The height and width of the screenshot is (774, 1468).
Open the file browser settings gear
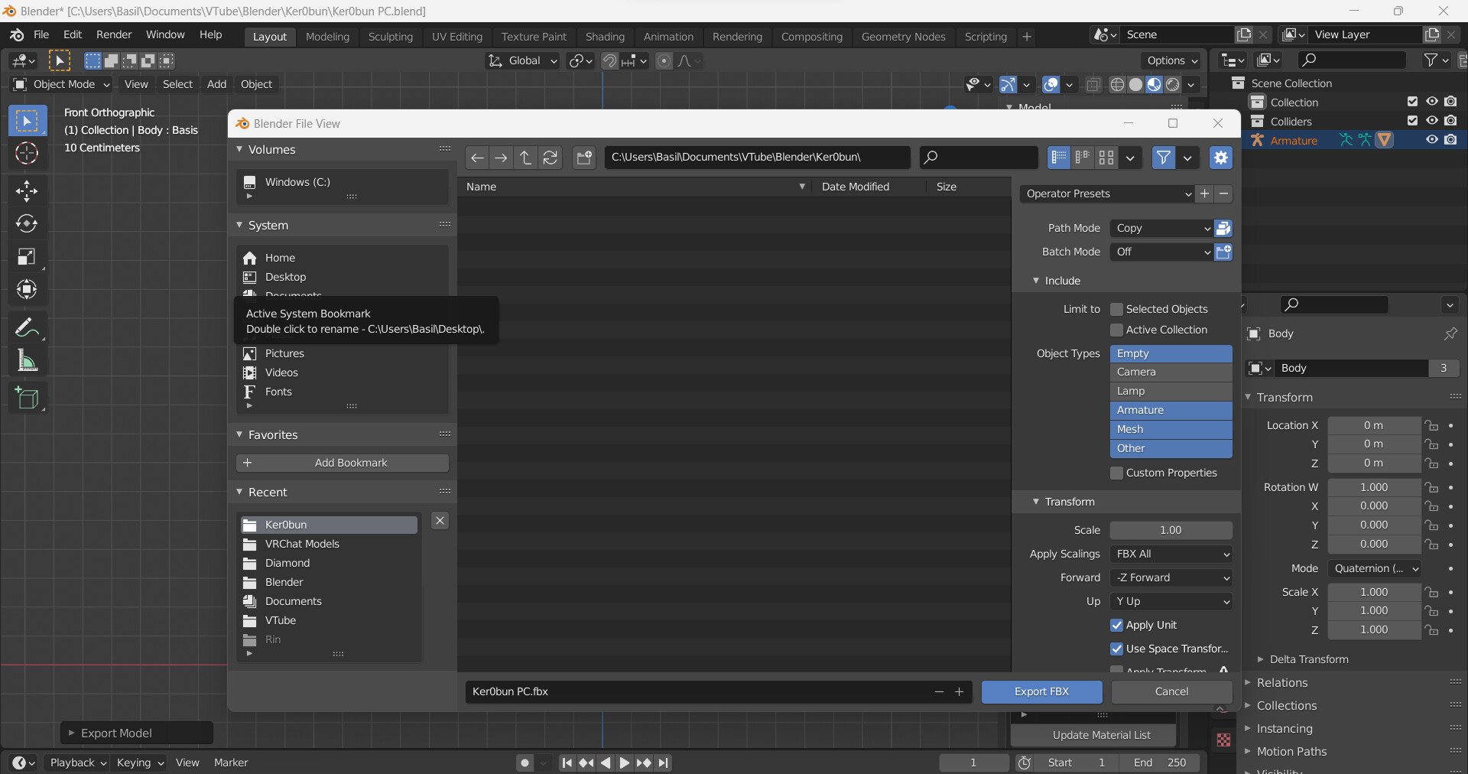1220,158
